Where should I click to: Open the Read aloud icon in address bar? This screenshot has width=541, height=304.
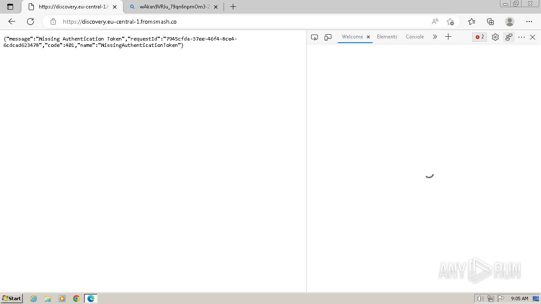point(435,22)
